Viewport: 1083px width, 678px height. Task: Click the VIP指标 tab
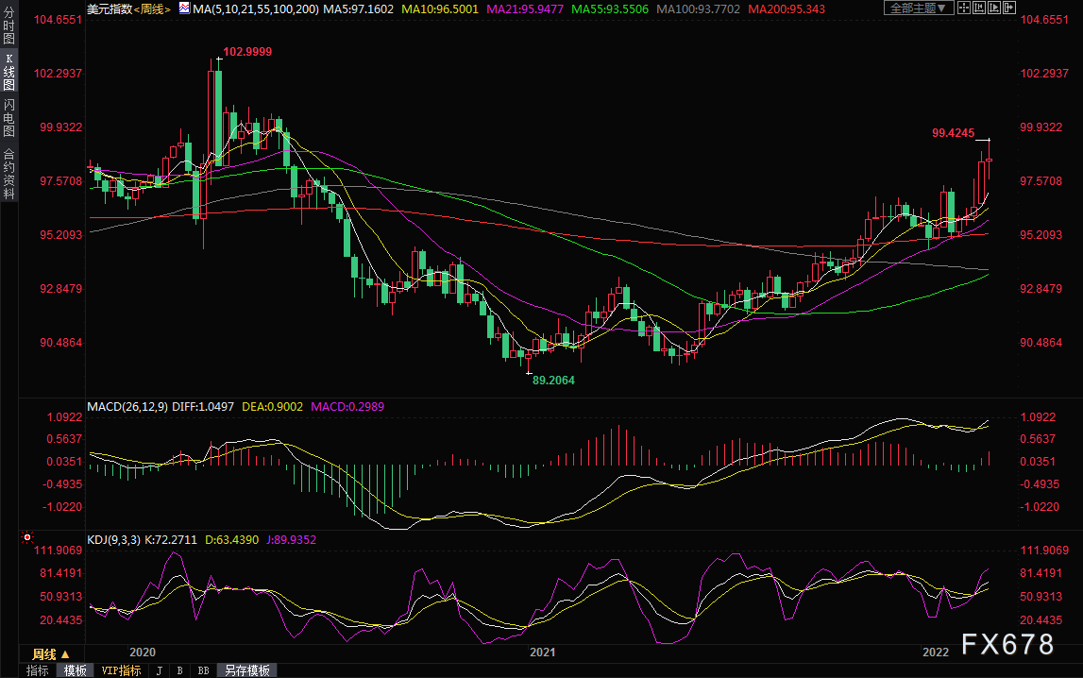coord(121,670)
